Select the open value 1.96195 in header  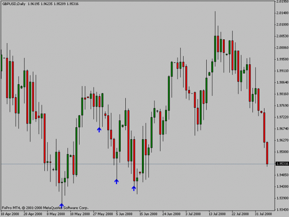point(34,4)
